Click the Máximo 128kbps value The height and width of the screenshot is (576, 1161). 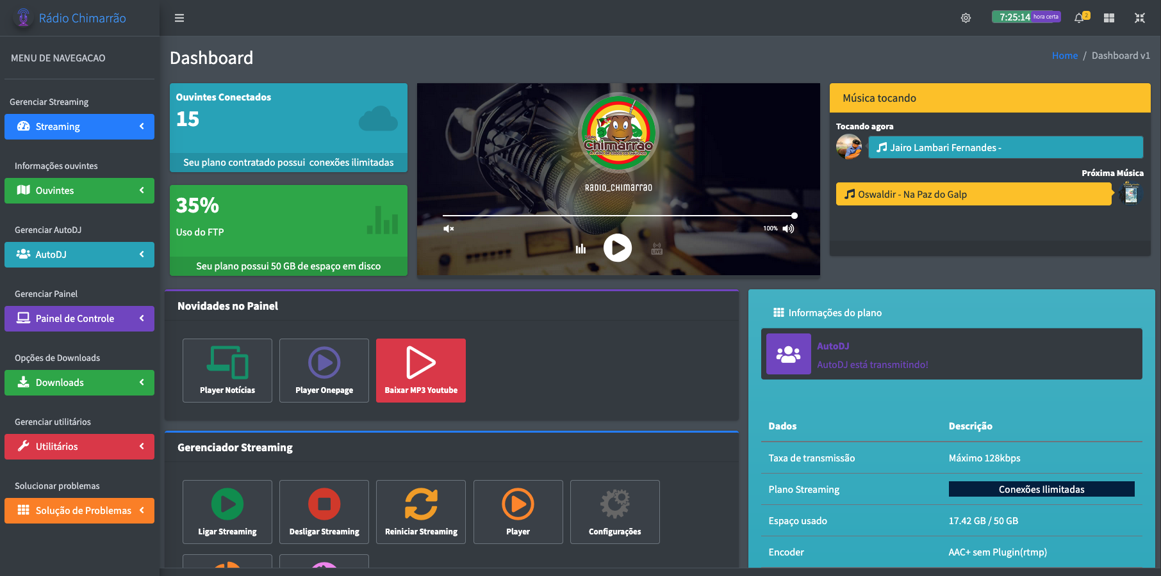[x=985, y=458]
